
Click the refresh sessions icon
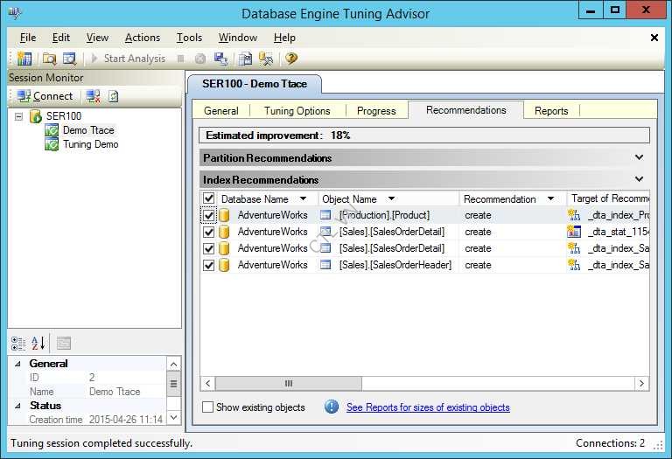(114, 95)
